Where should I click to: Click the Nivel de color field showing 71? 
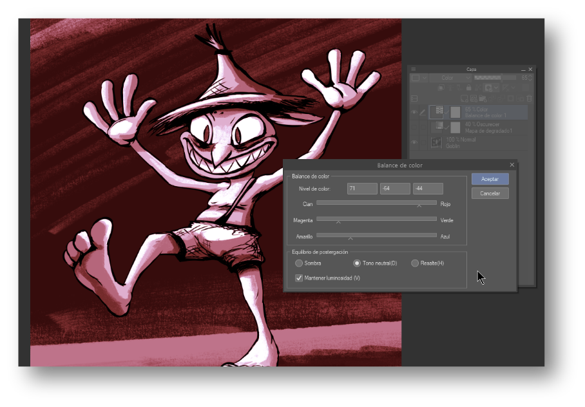[x=361, y=188]
